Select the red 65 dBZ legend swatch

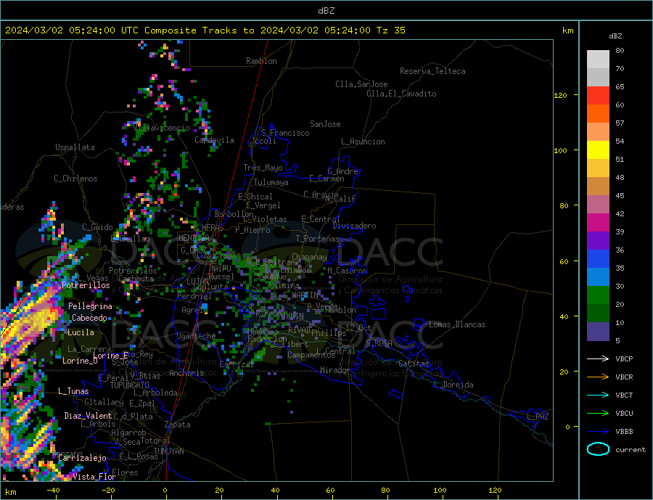pos(598,95)
